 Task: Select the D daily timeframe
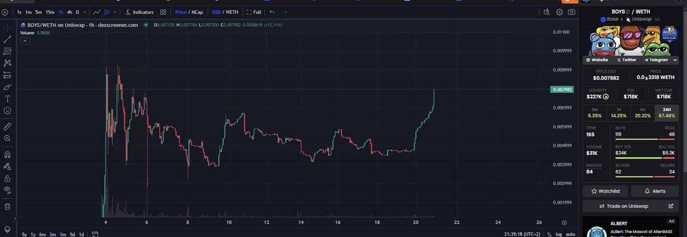(78, 11)
